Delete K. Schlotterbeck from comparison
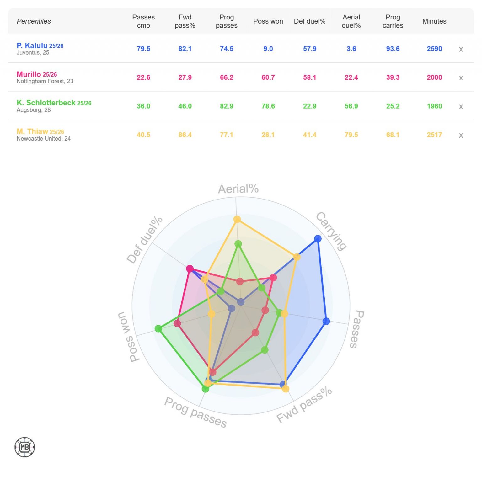This screenshot has height=479, width=482. pos(461,107)
